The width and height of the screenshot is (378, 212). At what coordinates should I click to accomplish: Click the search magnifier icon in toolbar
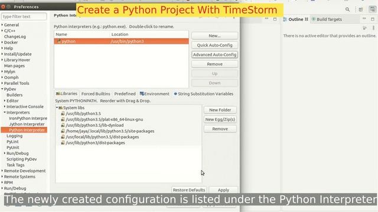click(x=347, y=9)
